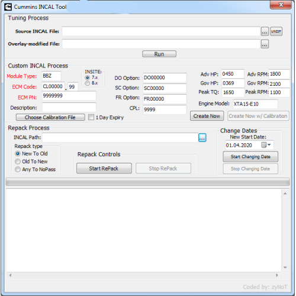Browse for Overlay-modified File
This screenshot has height=296, width=296.
[x=265, y=44]
